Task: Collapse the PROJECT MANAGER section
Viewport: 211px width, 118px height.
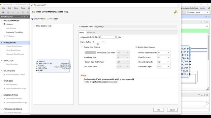Action: coord(2,21)
